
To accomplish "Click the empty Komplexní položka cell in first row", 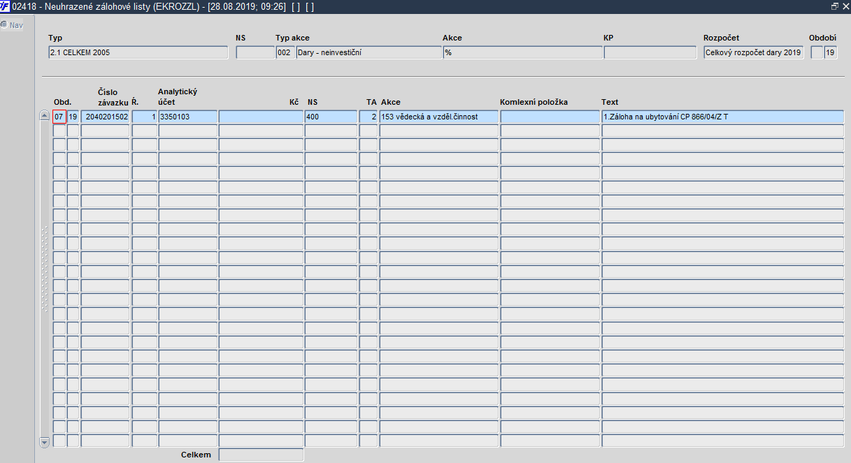I will 550,117.
